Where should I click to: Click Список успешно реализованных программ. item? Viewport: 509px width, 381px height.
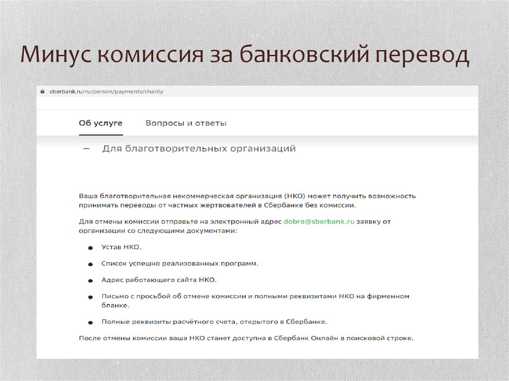(x=180, y=263)
